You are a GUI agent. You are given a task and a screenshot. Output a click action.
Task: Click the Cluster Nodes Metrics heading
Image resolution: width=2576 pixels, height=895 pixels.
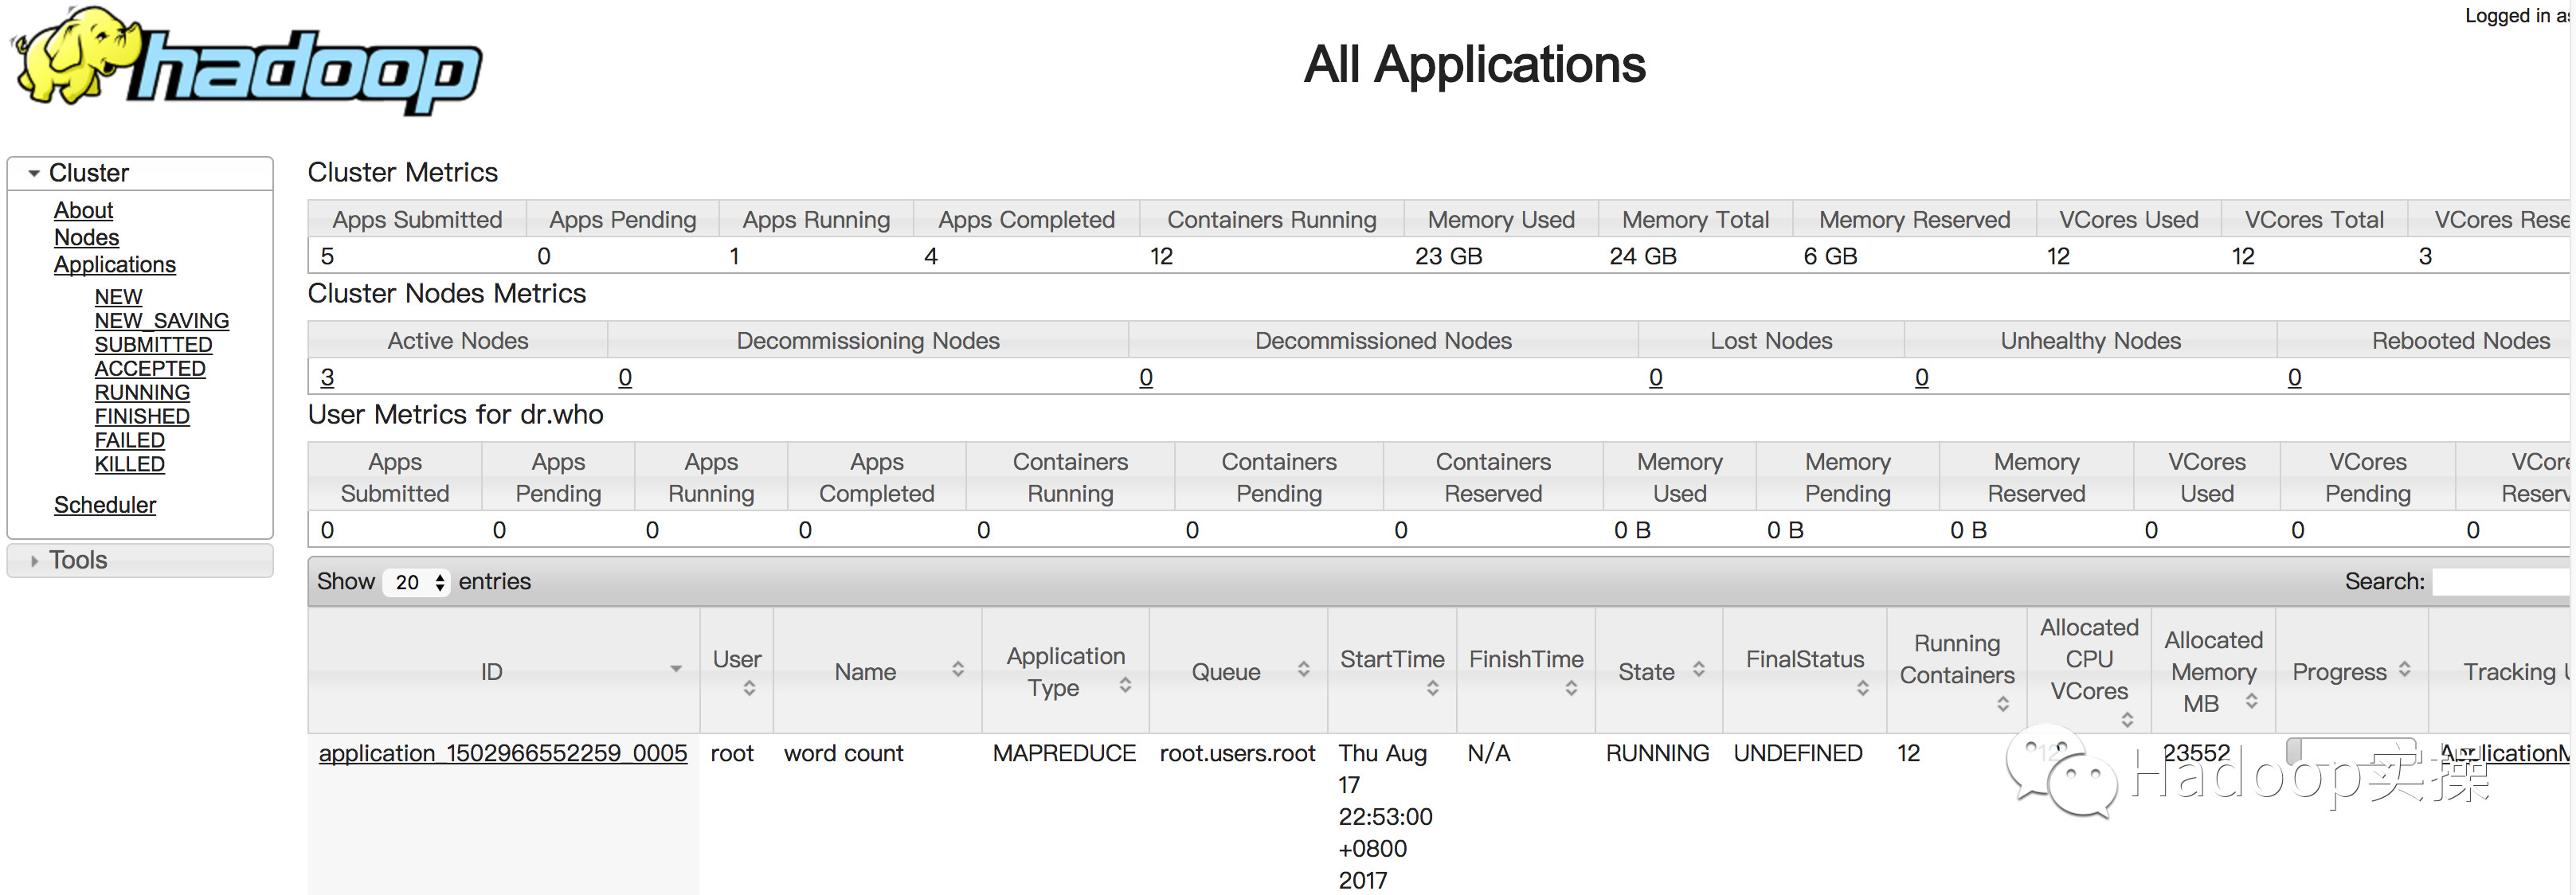[447, 293]
